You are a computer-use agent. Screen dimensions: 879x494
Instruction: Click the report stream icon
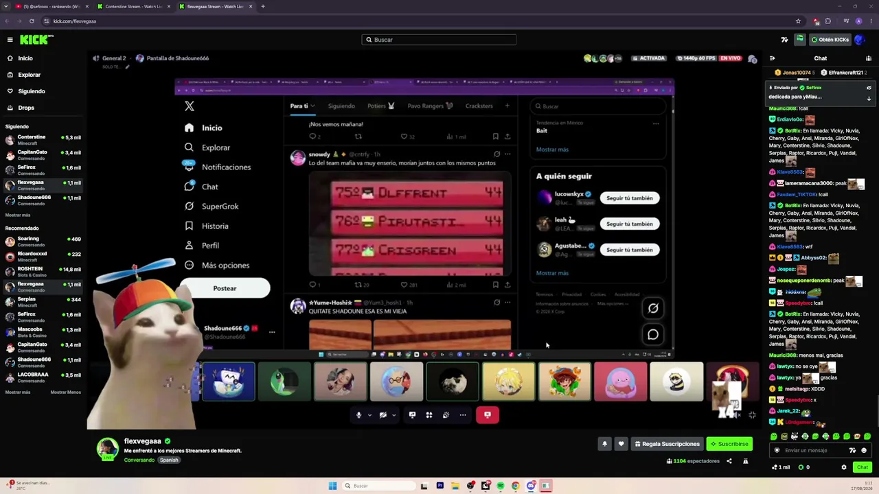click(x=746, y=461)
